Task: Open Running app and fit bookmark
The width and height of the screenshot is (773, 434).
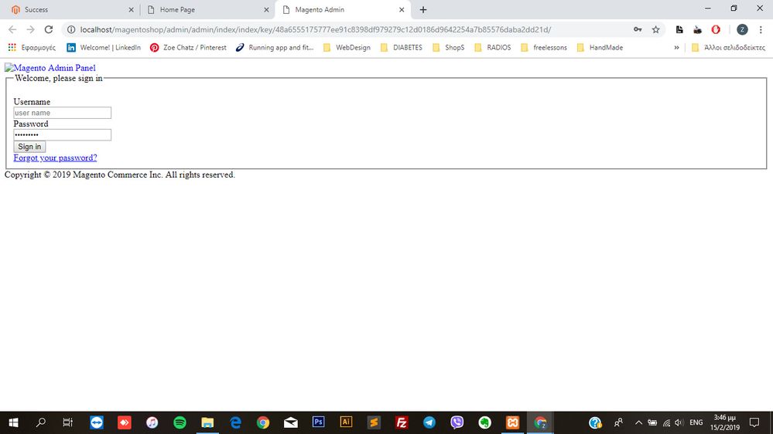Action: pyautogui.click(x=275, y=47)
